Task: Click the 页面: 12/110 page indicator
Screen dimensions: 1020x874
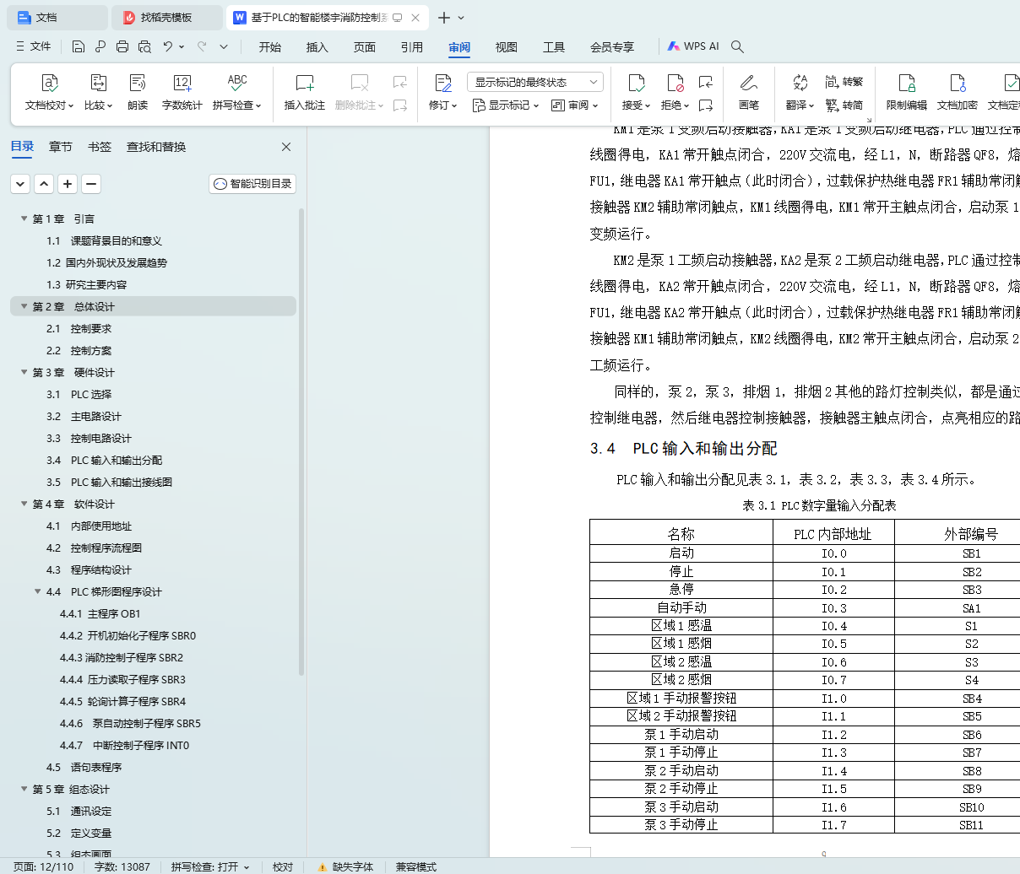Action: (x=44, y=866)
